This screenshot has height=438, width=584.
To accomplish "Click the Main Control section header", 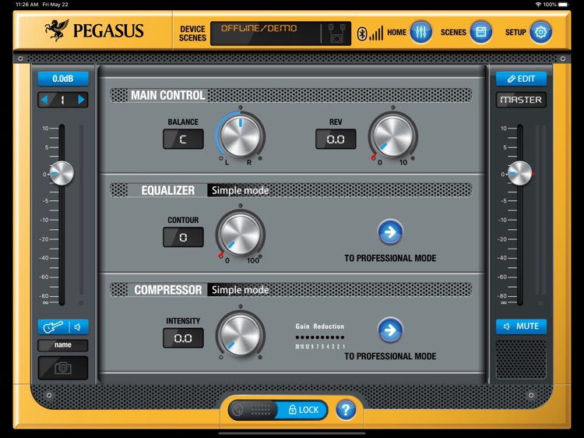I will [167, 95].
